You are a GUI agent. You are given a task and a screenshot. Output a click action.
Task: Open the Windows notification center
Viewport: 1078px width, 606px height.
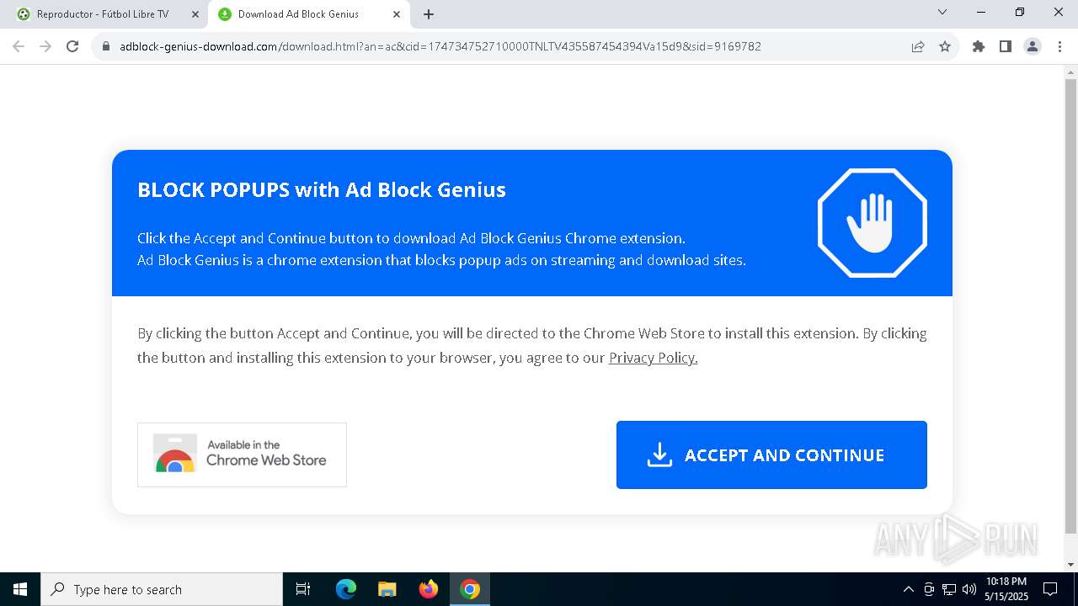1050,589
